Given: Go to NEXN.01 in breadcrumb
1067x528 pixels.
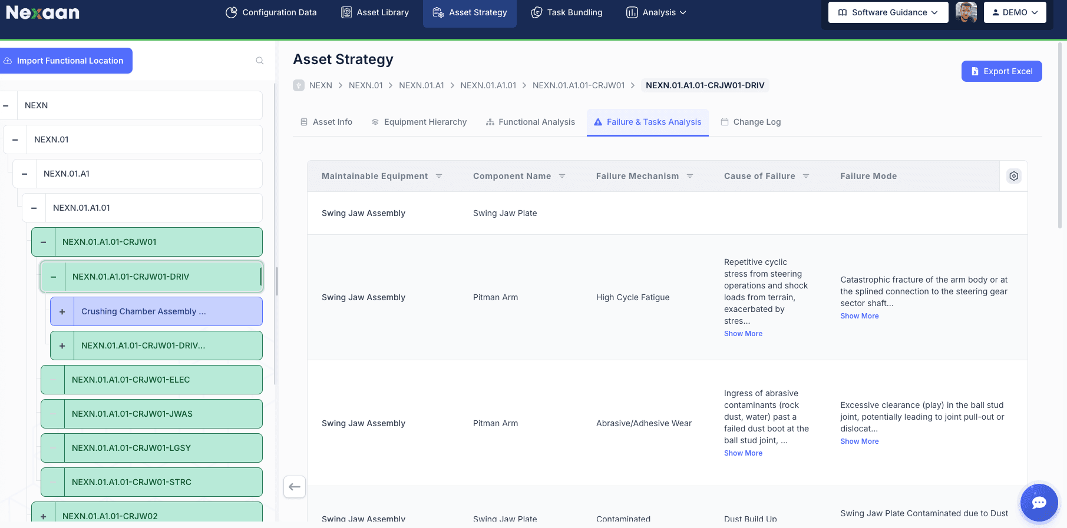Looking at the screenshot, I should (x=365, y=85).
